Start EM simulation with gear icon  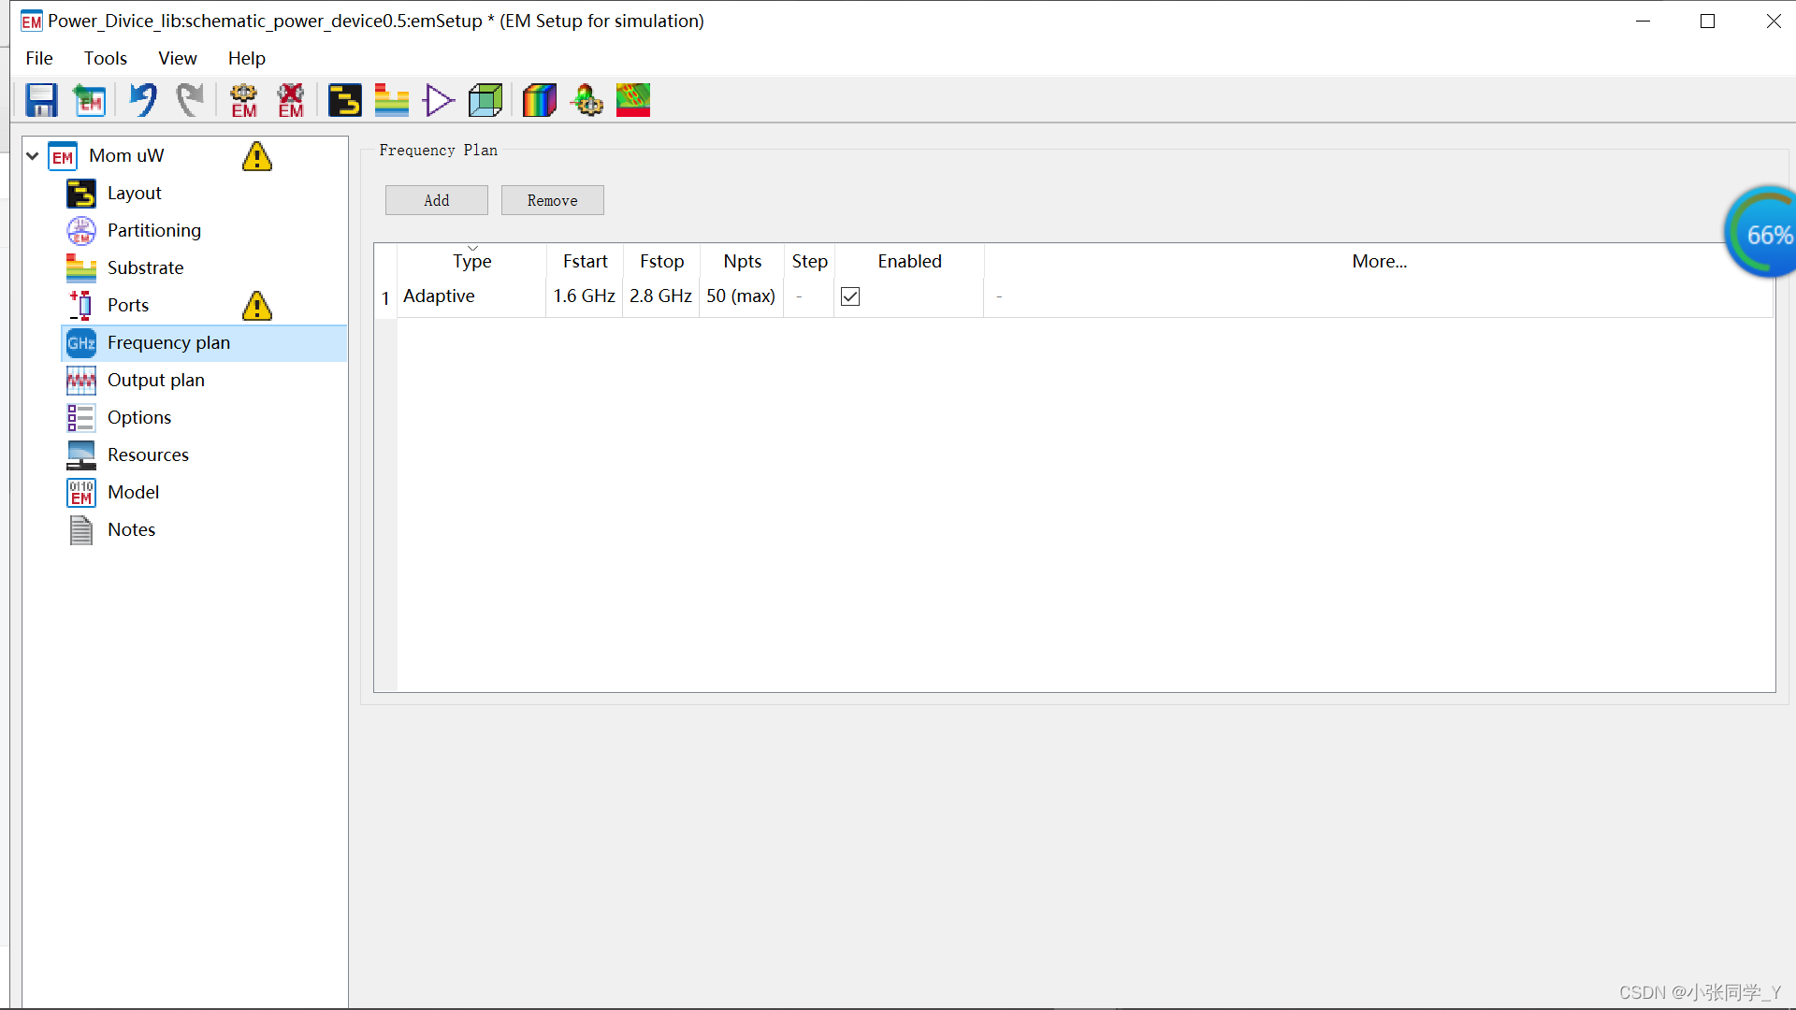(243, 100)
